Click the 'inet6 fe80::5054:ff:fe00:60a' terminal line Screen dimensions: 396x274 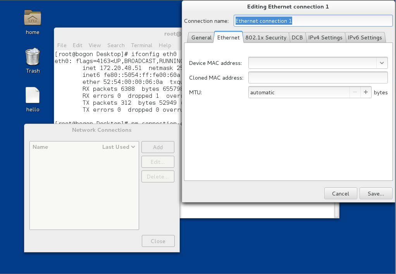pyautogui.click(x=132, y=75)
